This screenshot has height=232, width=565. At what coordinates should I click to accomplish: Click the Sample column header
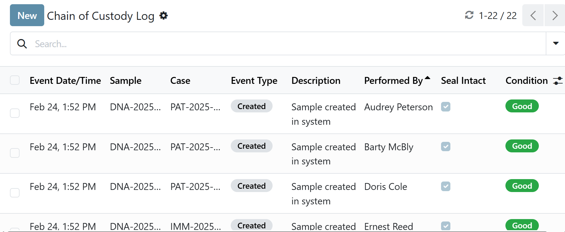pos(125,81)
